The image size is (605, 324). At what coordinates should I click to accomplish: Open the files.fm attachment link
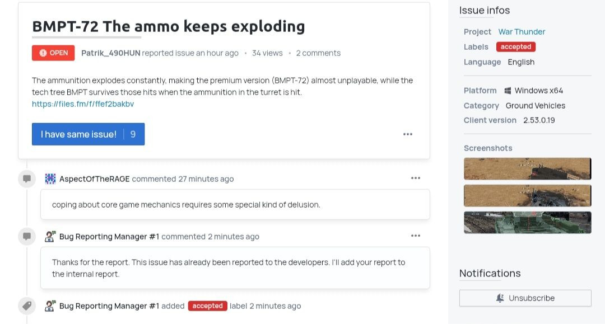pos(83,104)
